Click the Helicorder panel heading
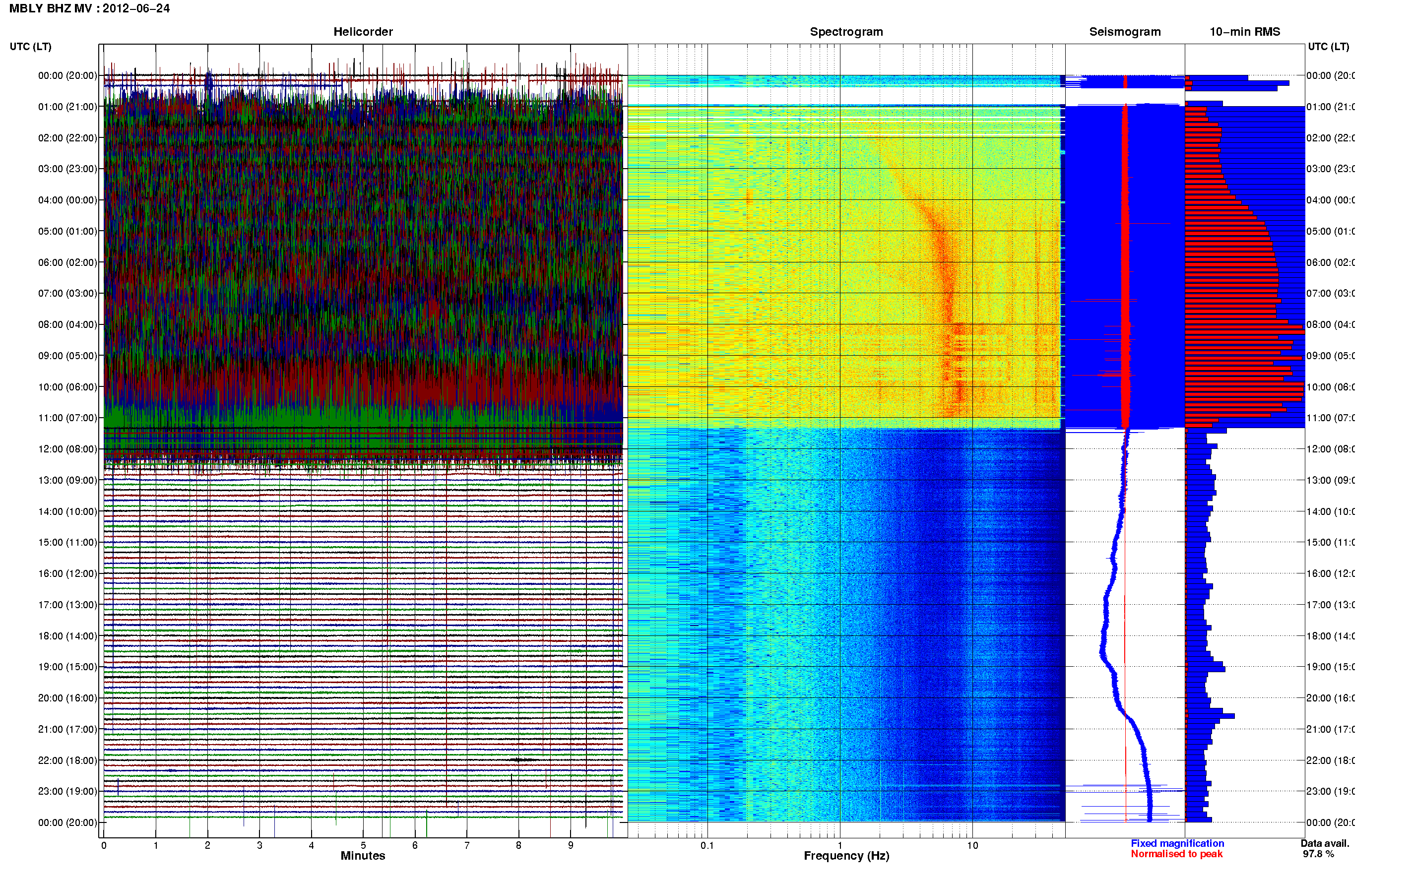 coord(363,32)
